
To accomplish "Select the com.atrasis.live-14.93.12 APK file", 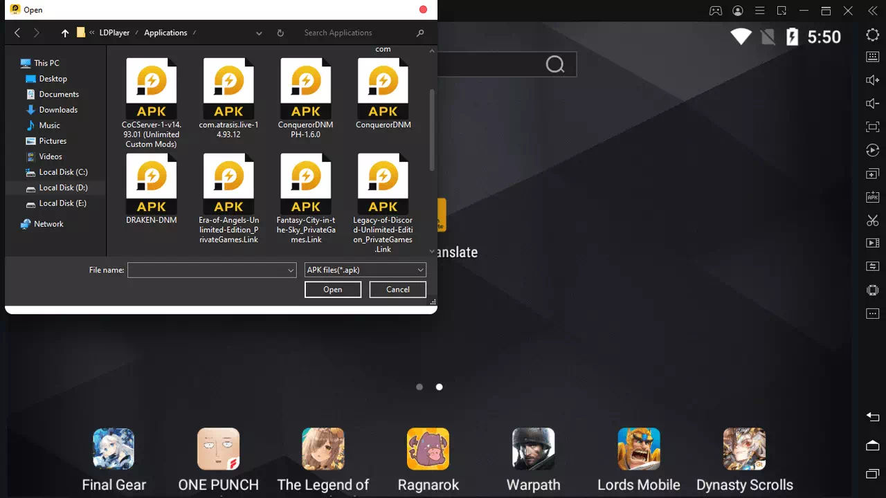I will 228,98.
